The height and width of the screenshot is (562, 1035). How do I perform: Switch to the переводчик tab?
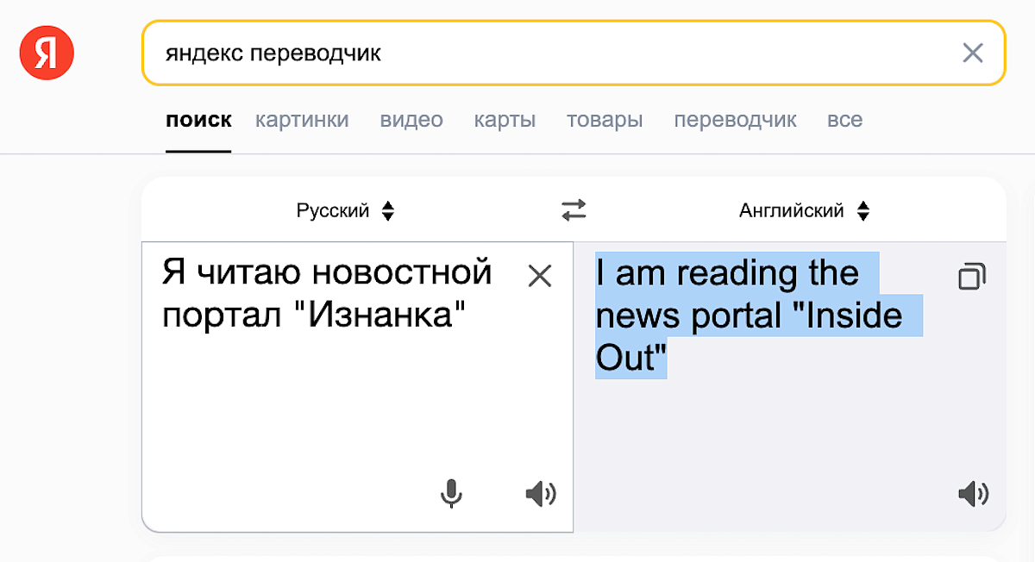tap(735, 120)
